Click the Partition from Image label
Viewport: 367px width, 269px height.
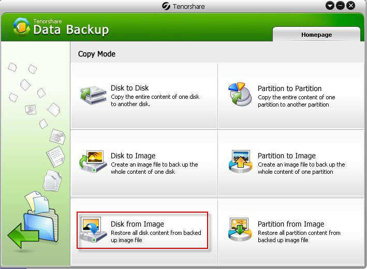291,224
